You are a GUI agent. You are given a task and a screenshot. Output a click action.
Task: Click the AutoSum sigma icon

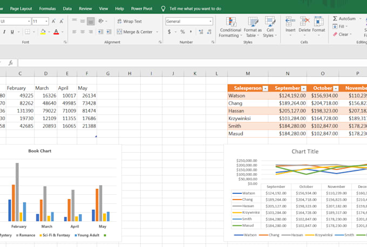[x=335, y=18]
